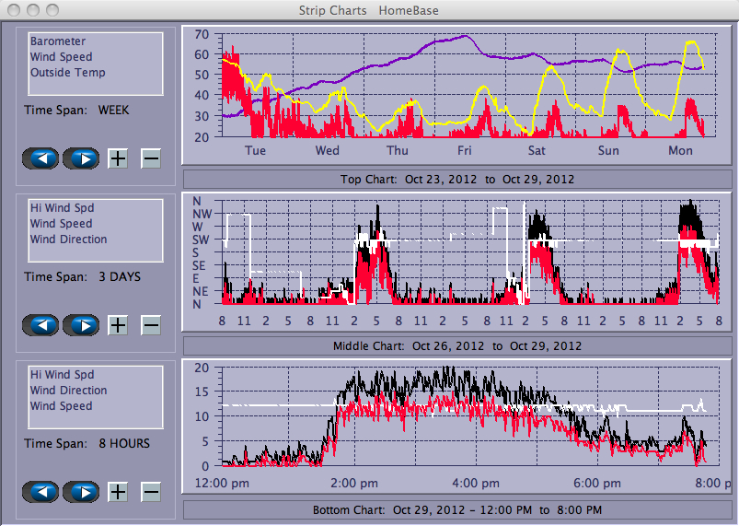Screen dimensions: 739x526
Task: Select Hi Wind Spd in the middle chart list
Action: [62, 208]
